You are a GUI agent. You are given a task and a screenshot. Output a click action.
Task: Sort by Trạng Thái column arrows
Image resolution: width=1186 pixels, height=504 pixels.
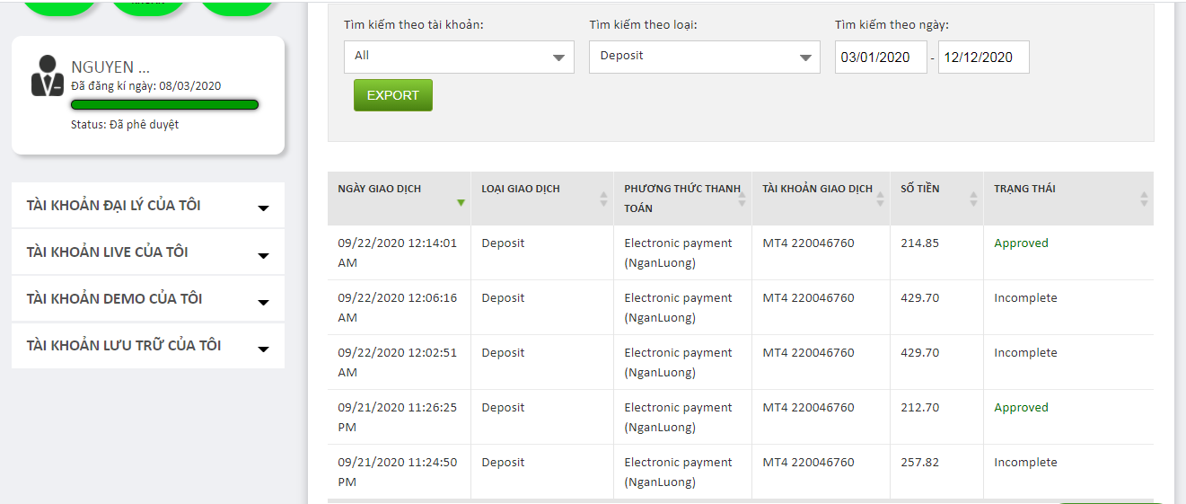[1144, 199]
